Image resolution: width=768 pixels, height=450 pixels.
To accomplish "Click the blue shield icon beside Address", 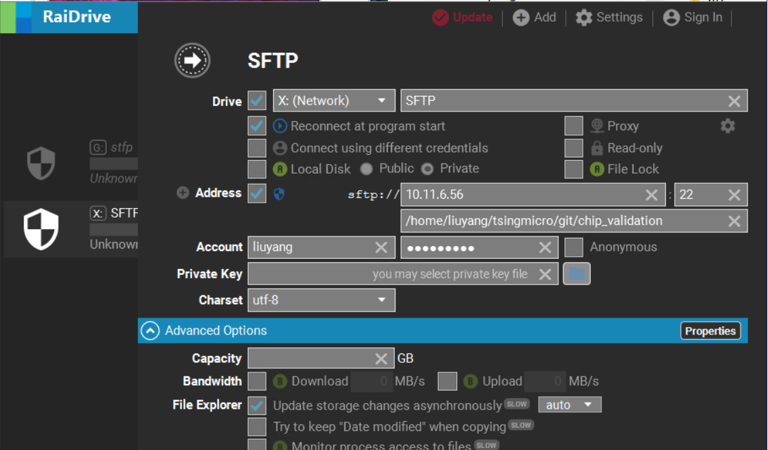I will 279,194.
